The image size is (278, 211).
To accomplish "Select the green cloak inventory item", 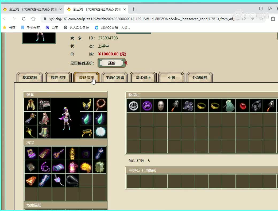I will pos(229,106).
